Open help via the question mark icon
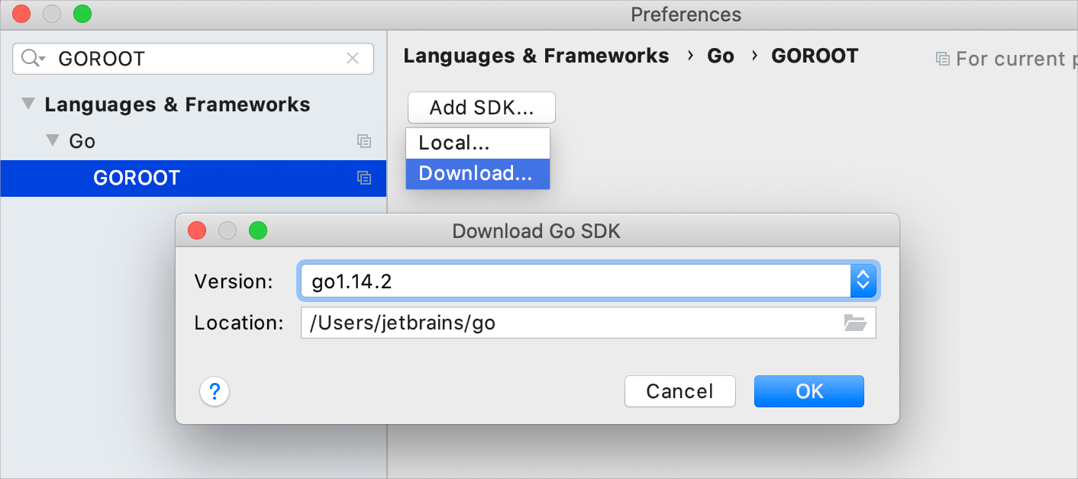Image resolution: width=1078 pixels, height=479 pixels. coord(215,391)
